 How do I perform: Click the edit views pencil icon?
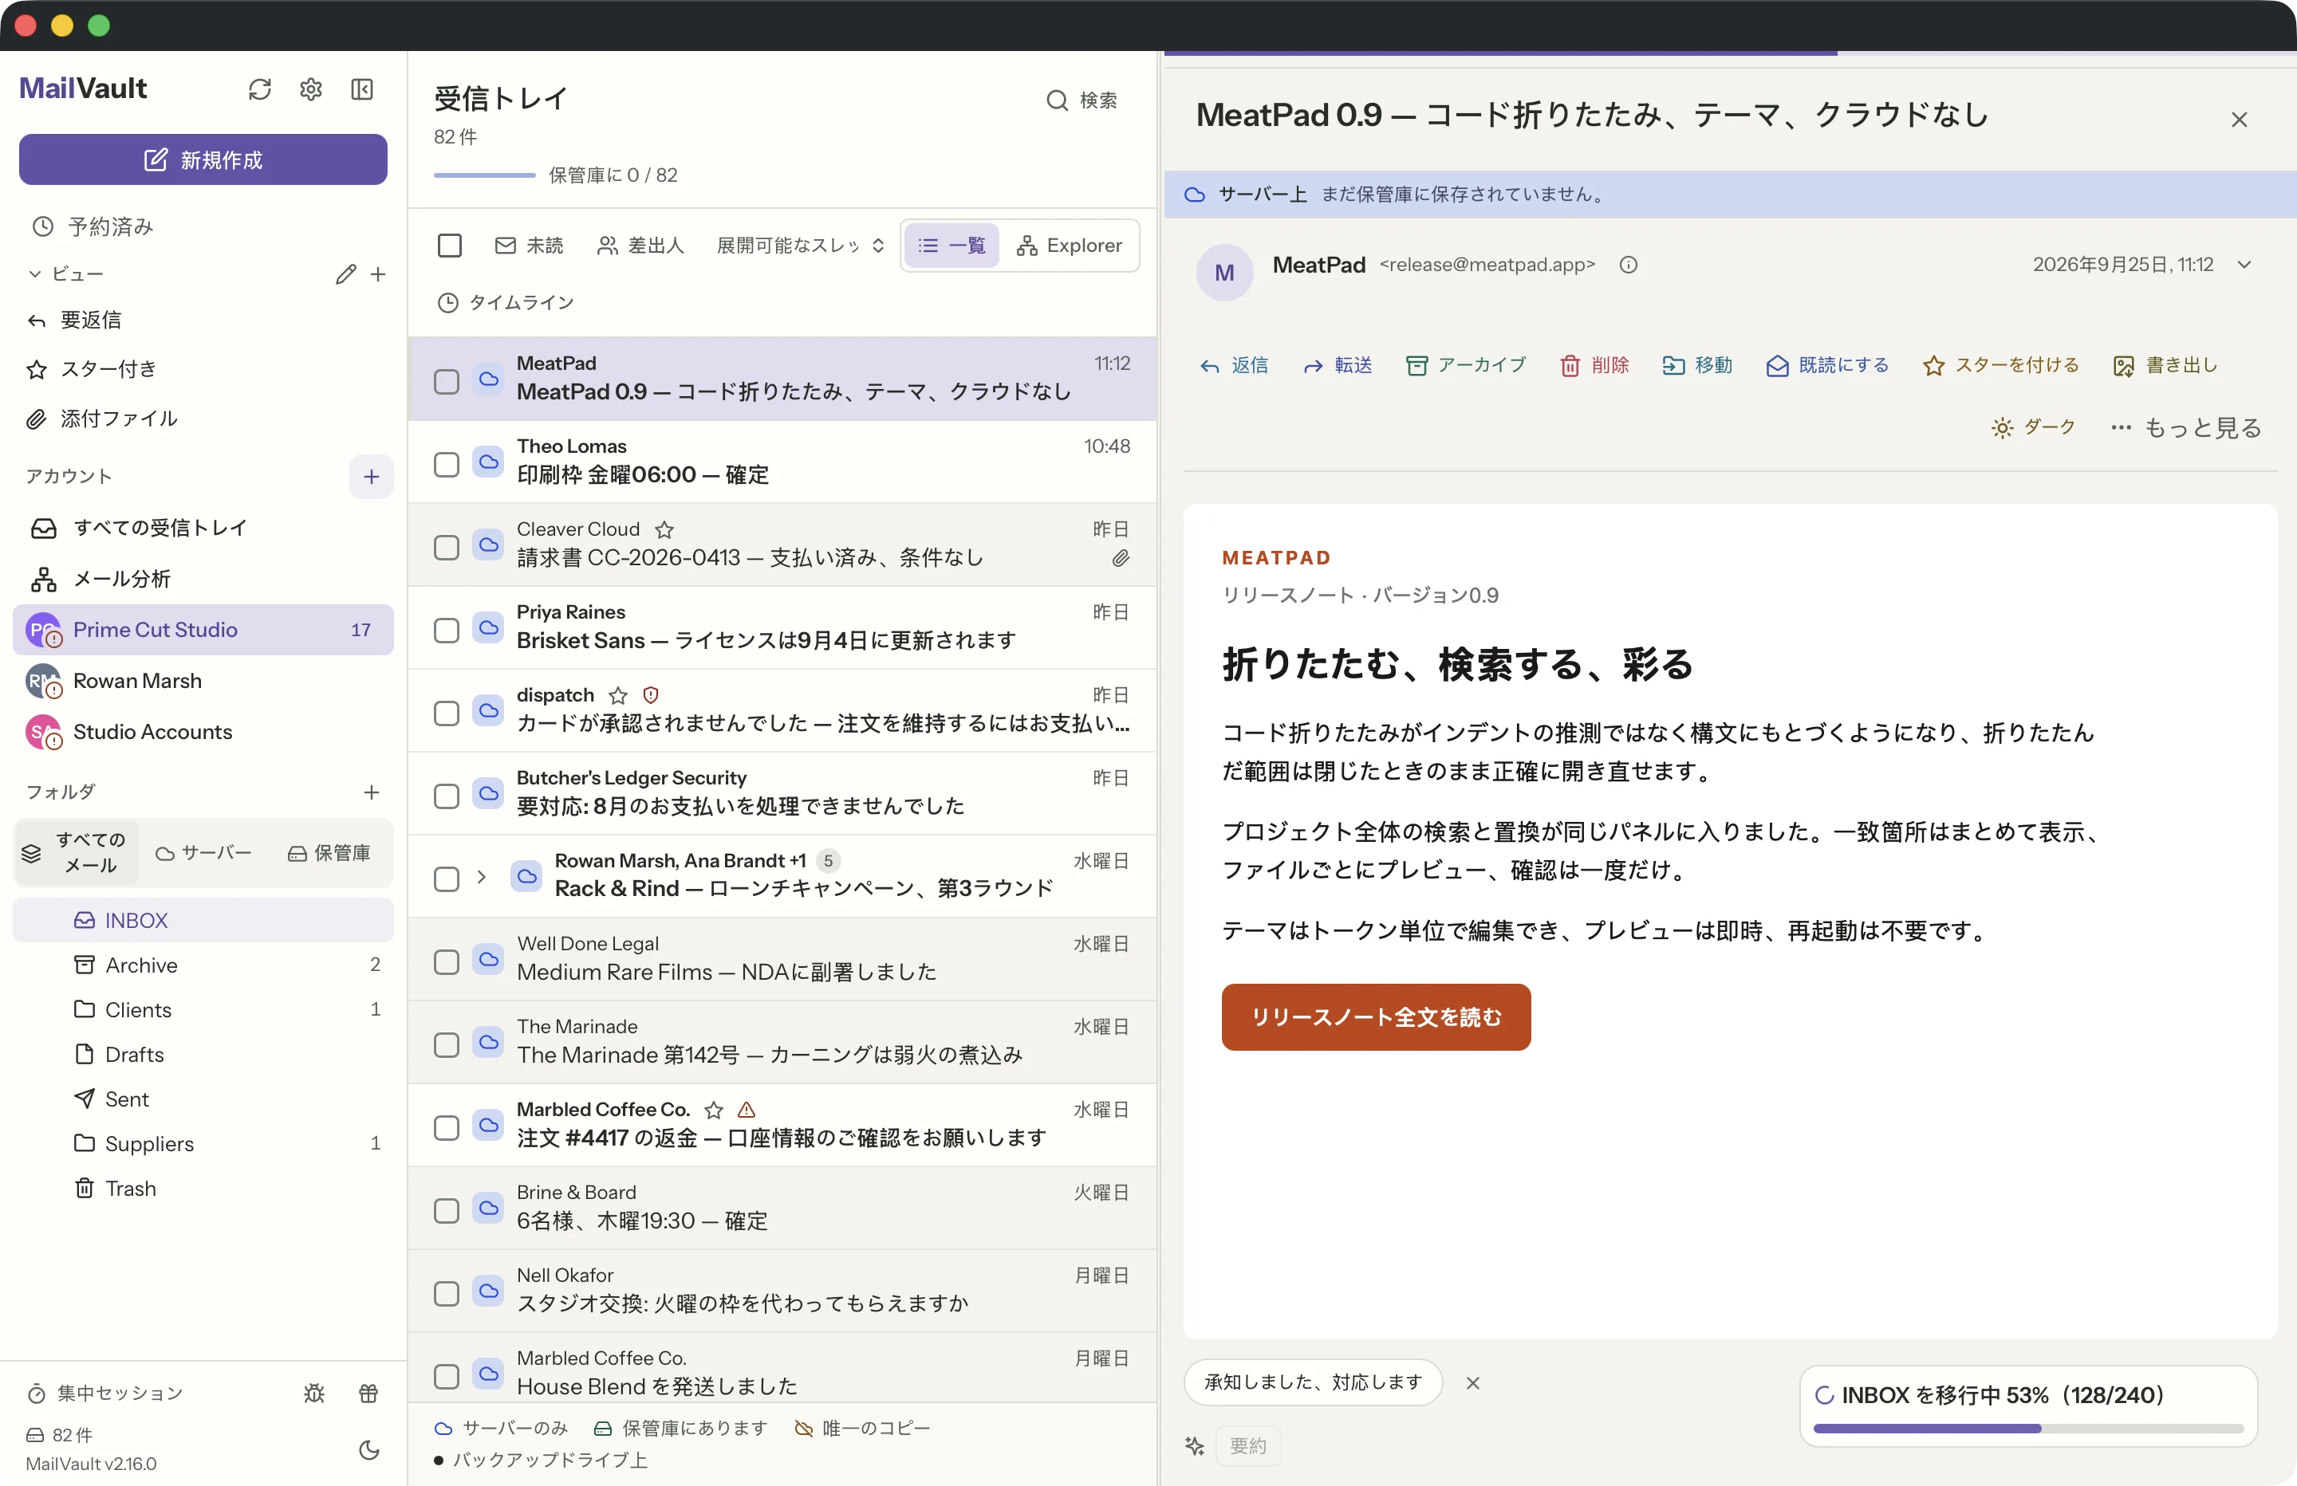tap(345, 274)
